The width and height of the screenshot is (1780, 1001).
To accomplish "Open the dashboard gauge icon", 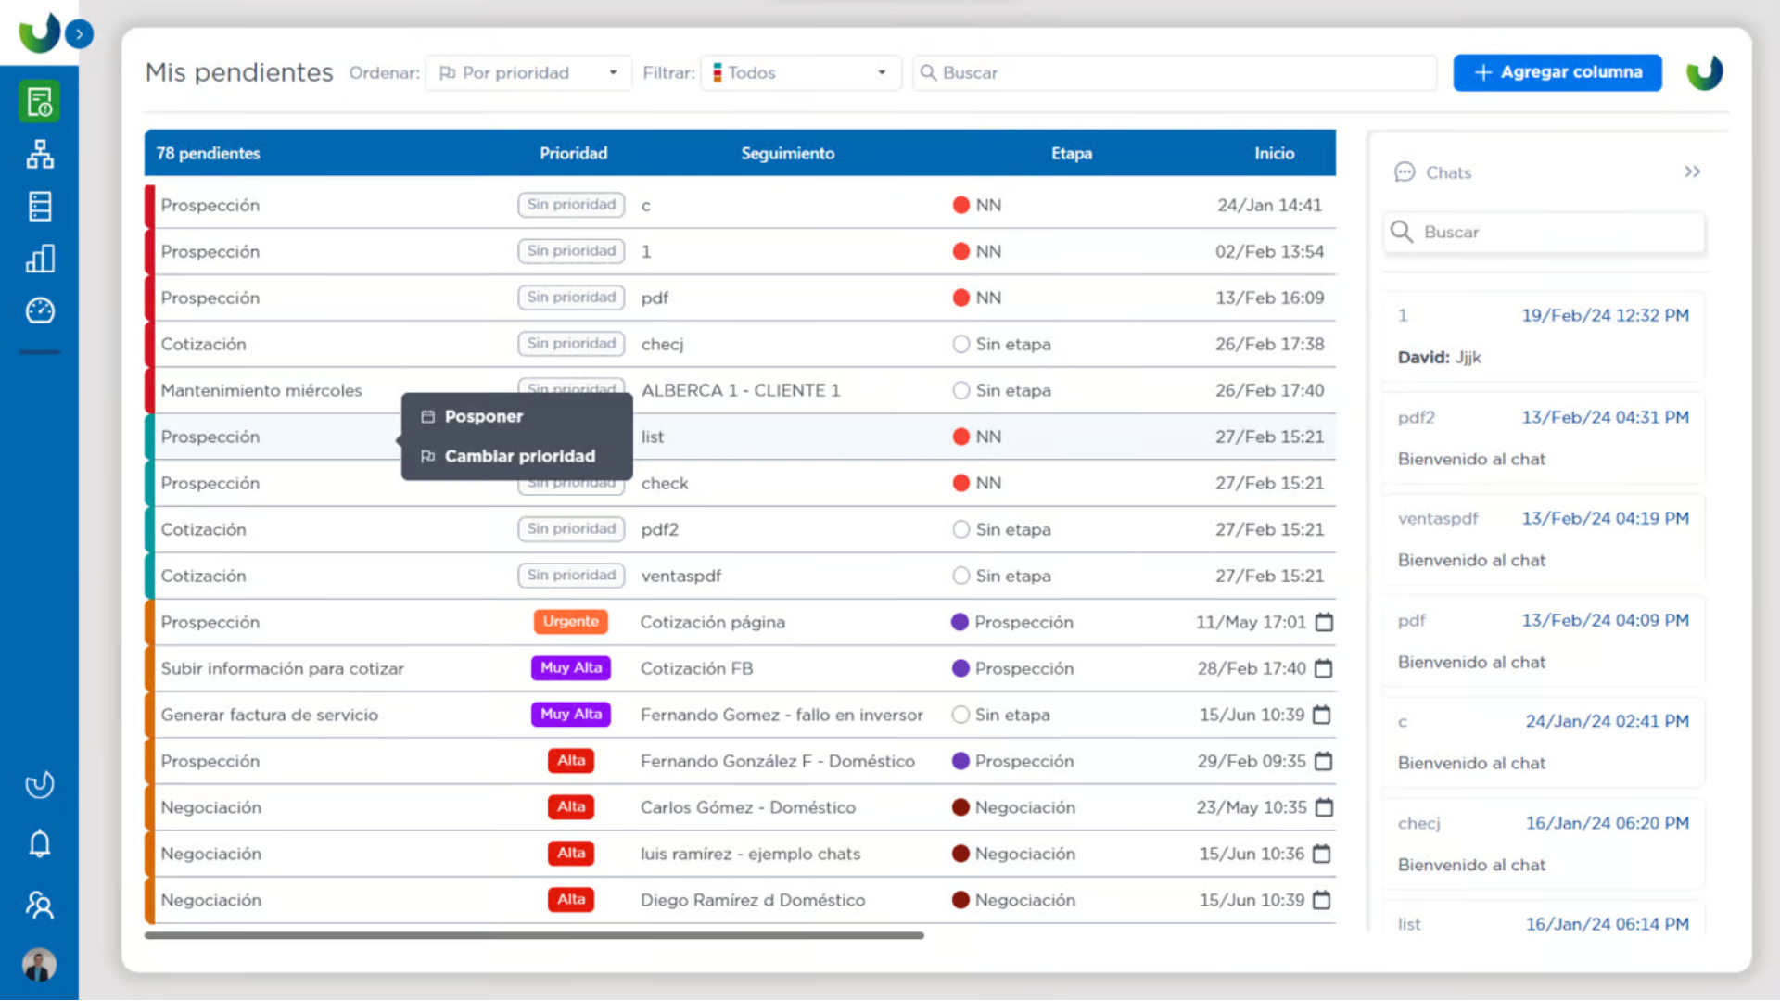I will tap(39, 310).
